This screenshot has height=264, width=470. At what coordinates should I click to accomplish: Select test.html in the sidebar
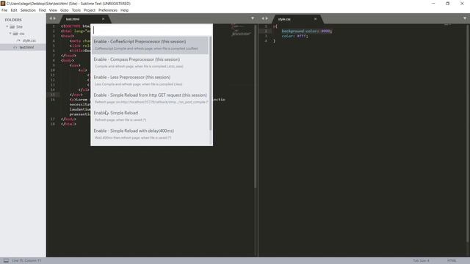coord(26,47)
